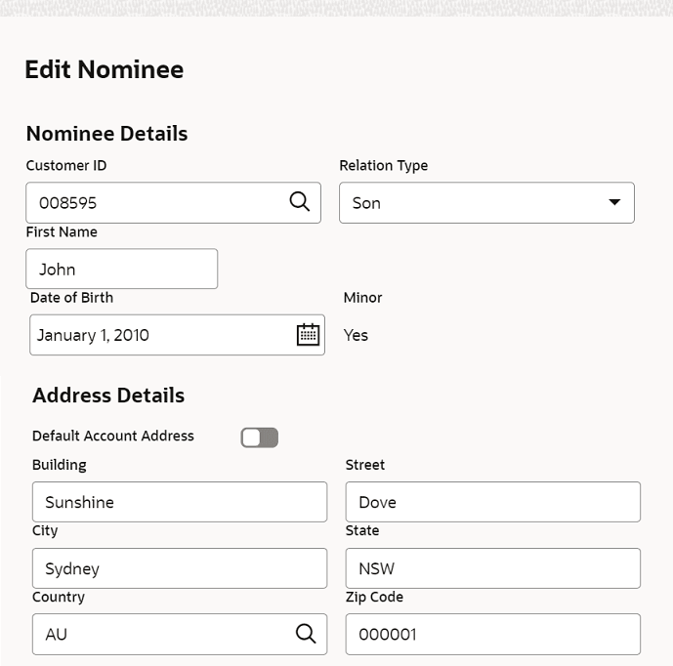
Task: Focus the City field with Sydney
Action: [179, 568]
